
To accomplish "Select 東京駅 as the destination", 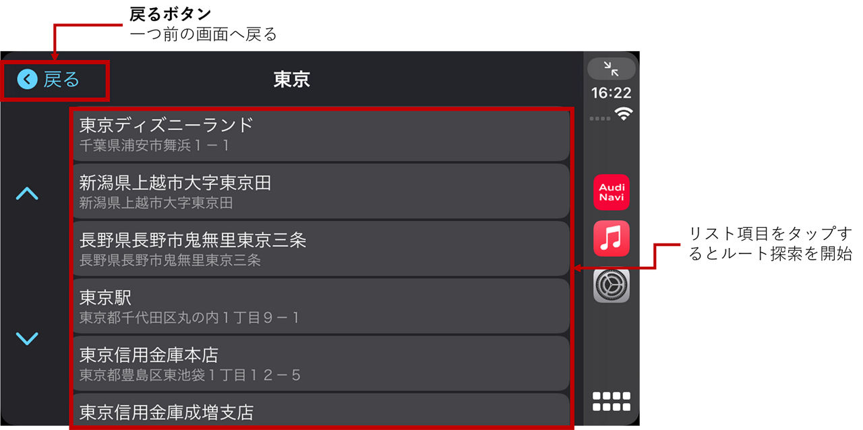I will (321, 306).
